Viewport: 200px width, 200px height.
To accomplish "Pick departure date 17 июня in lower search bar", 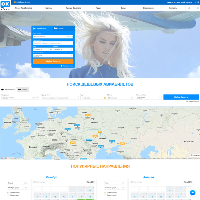I will [x=93, y=98].
